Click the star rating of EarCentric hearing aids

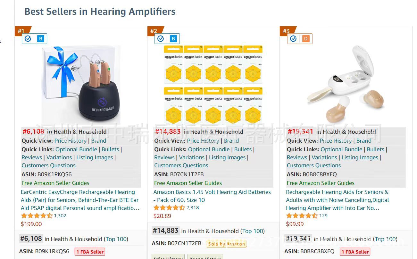(37, 216)
